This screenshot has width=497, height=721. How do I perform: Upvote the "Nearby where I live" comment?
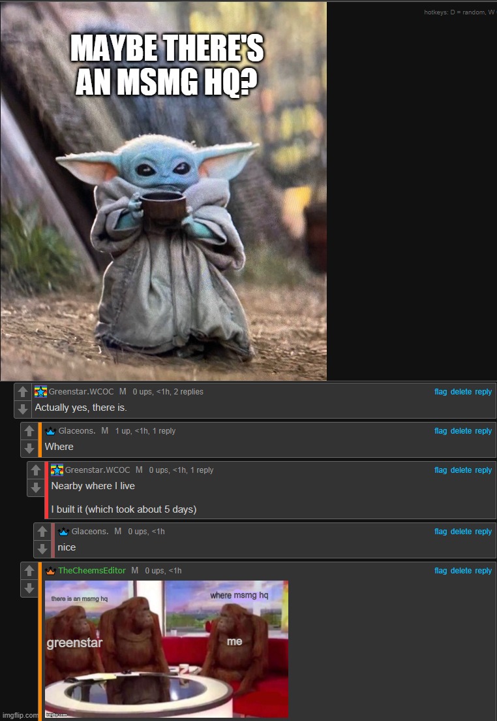pos(35,470)
